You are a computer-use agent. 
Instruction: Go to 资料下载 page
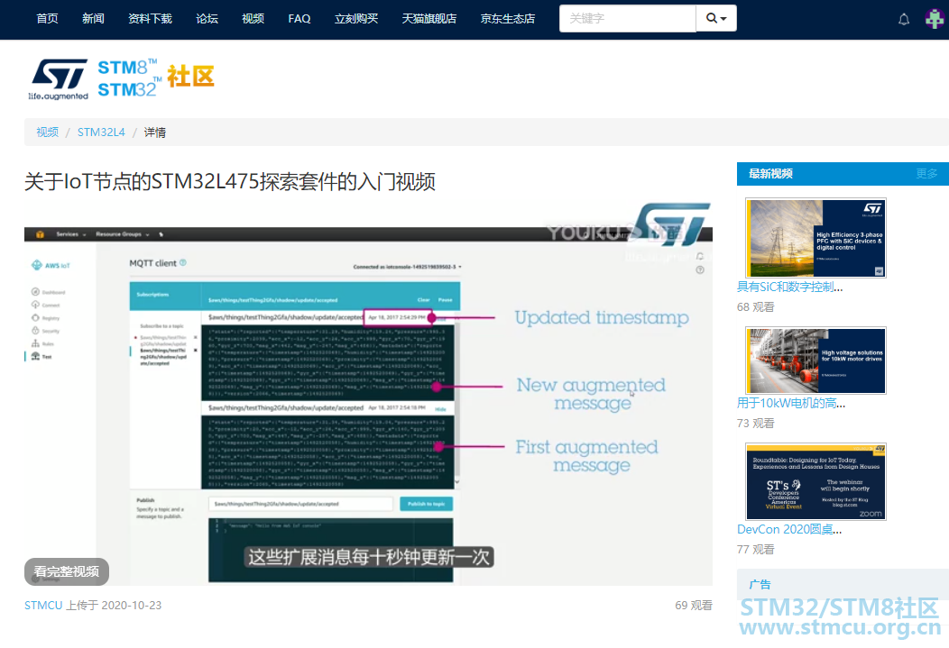click(150, 19)
